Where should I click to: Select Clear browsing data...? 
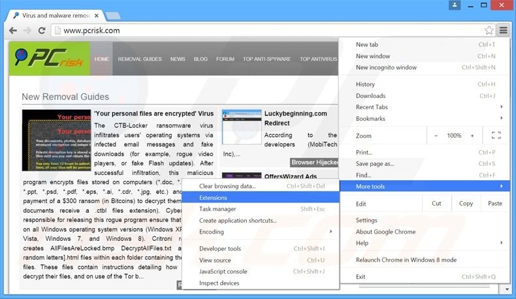261,186
